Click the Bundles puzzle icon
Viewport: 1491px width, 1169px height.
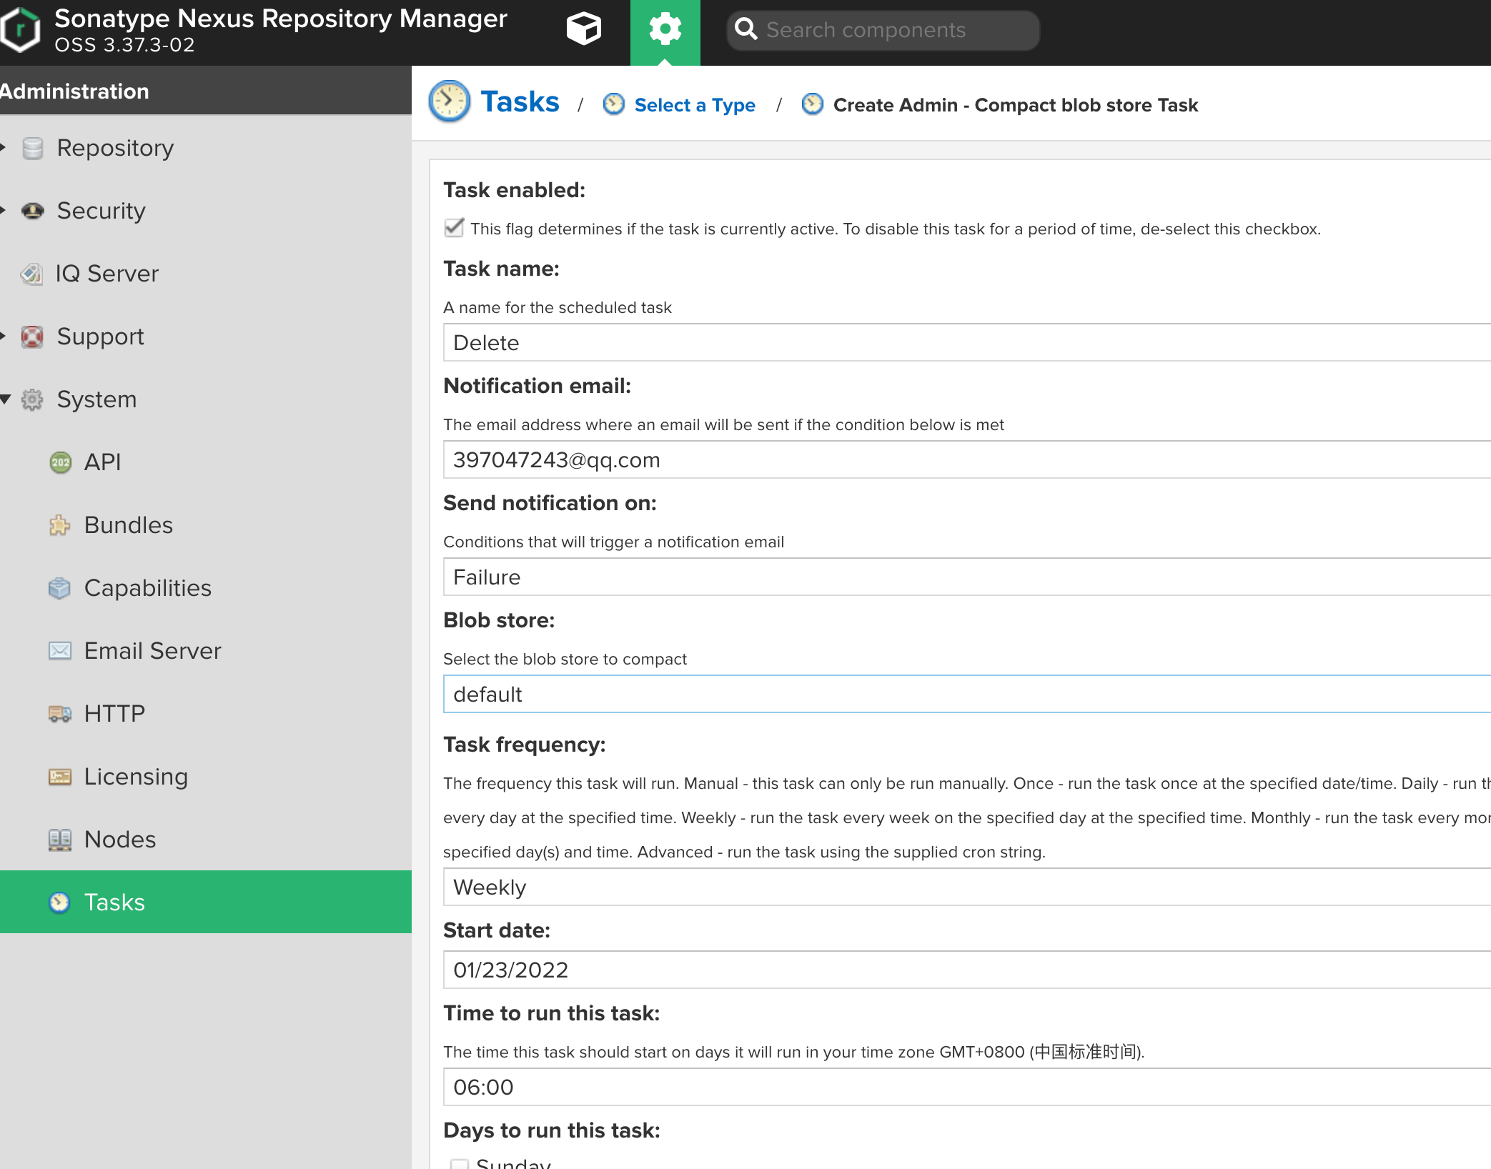(60, 525)
